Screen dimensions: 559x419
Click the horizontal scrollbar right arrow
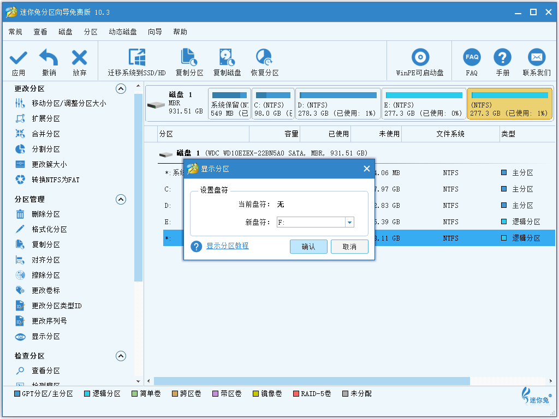click(551, 381)
